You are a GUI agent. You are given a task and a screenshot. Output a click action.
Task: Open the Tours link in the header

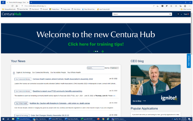tap(186, 14)
